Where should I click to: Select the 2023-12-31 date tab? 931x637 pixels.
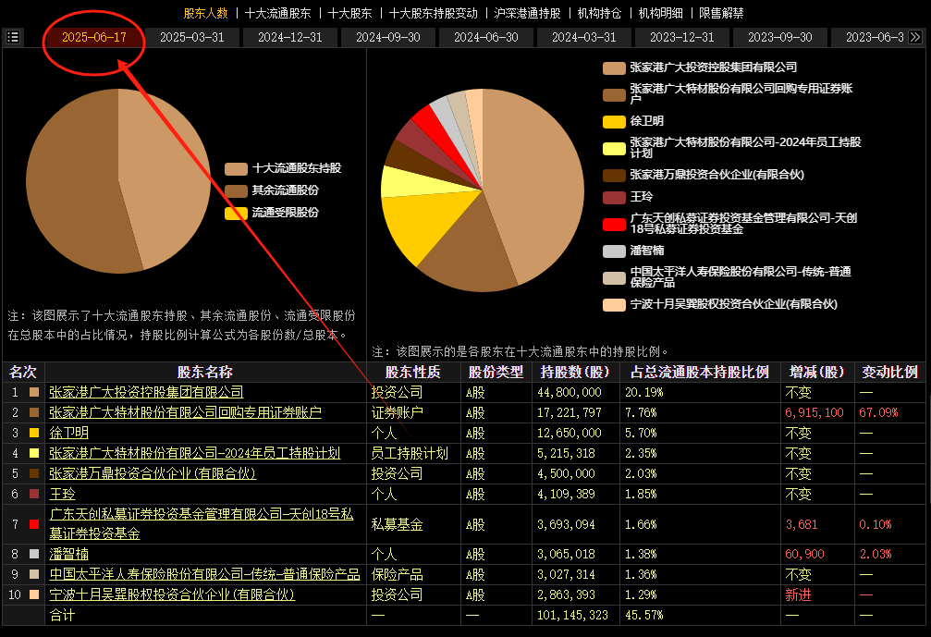(682, 37)
